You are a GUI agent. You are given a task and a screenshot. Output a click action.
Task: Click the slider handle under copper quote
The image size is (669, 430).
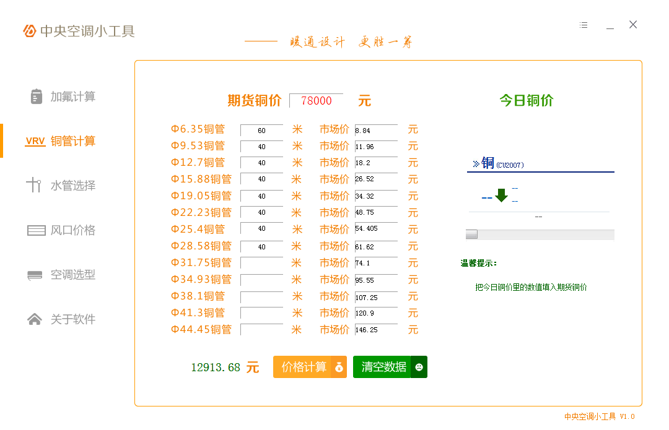click(x=472, y=234)
